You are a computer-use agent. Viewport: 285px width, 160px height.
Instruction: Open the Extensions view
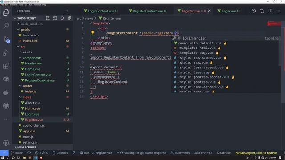click(6, 66)
